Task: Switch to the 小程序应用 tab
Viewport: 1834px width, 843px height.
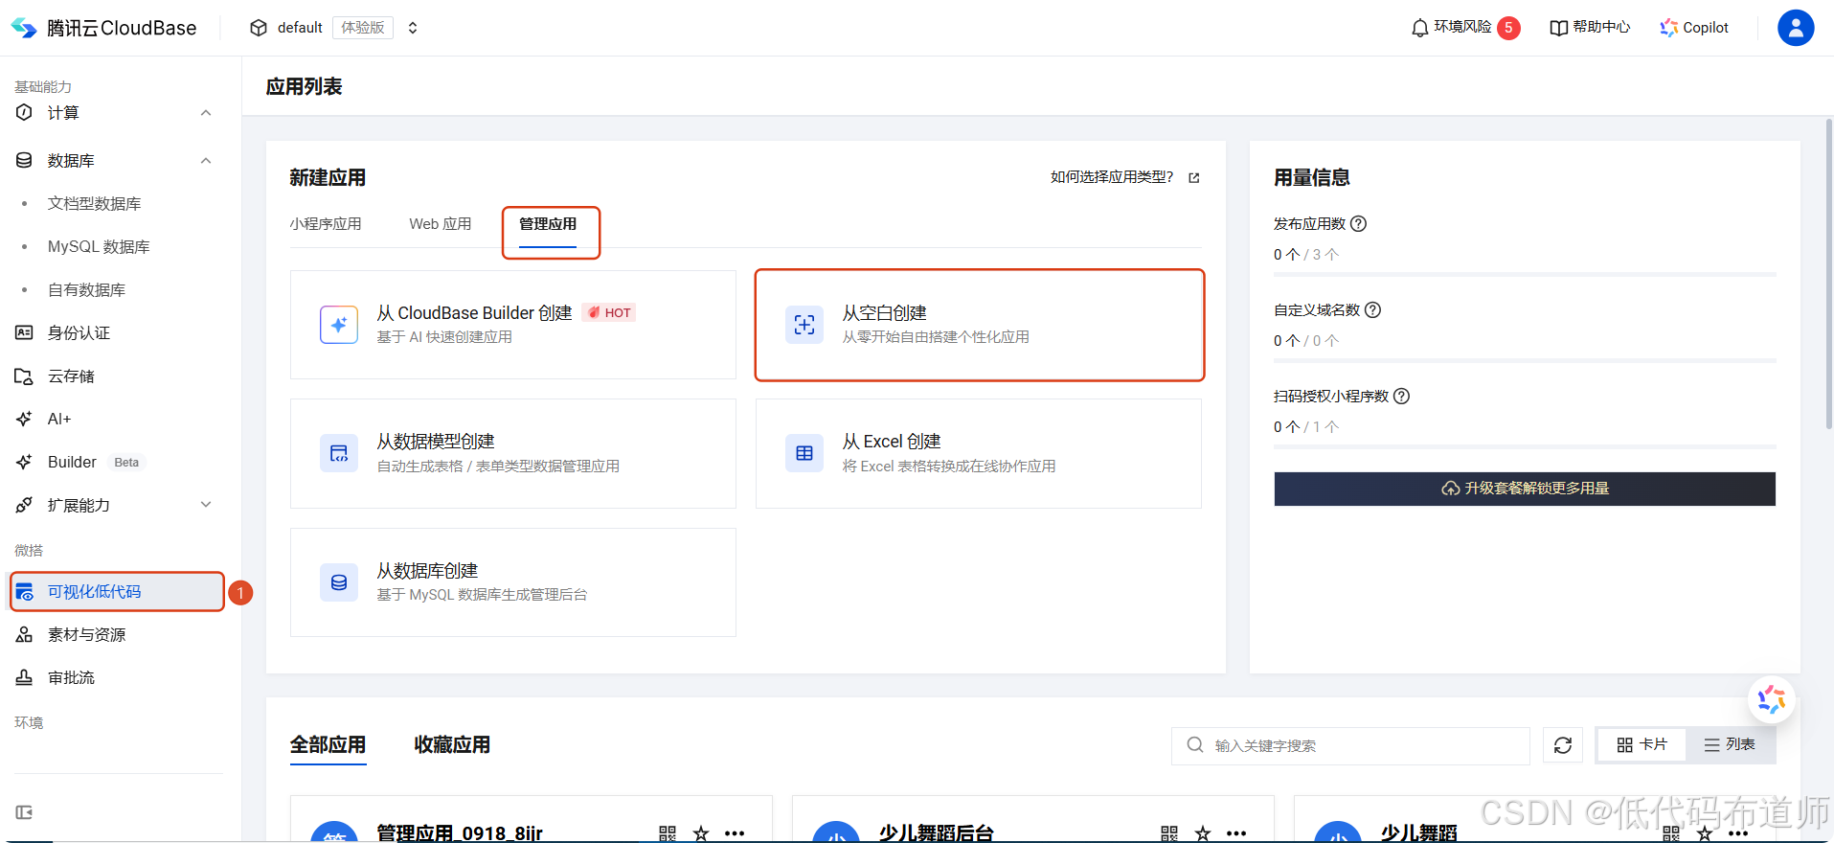Action: pyautogui.click(x=326, y=224)
